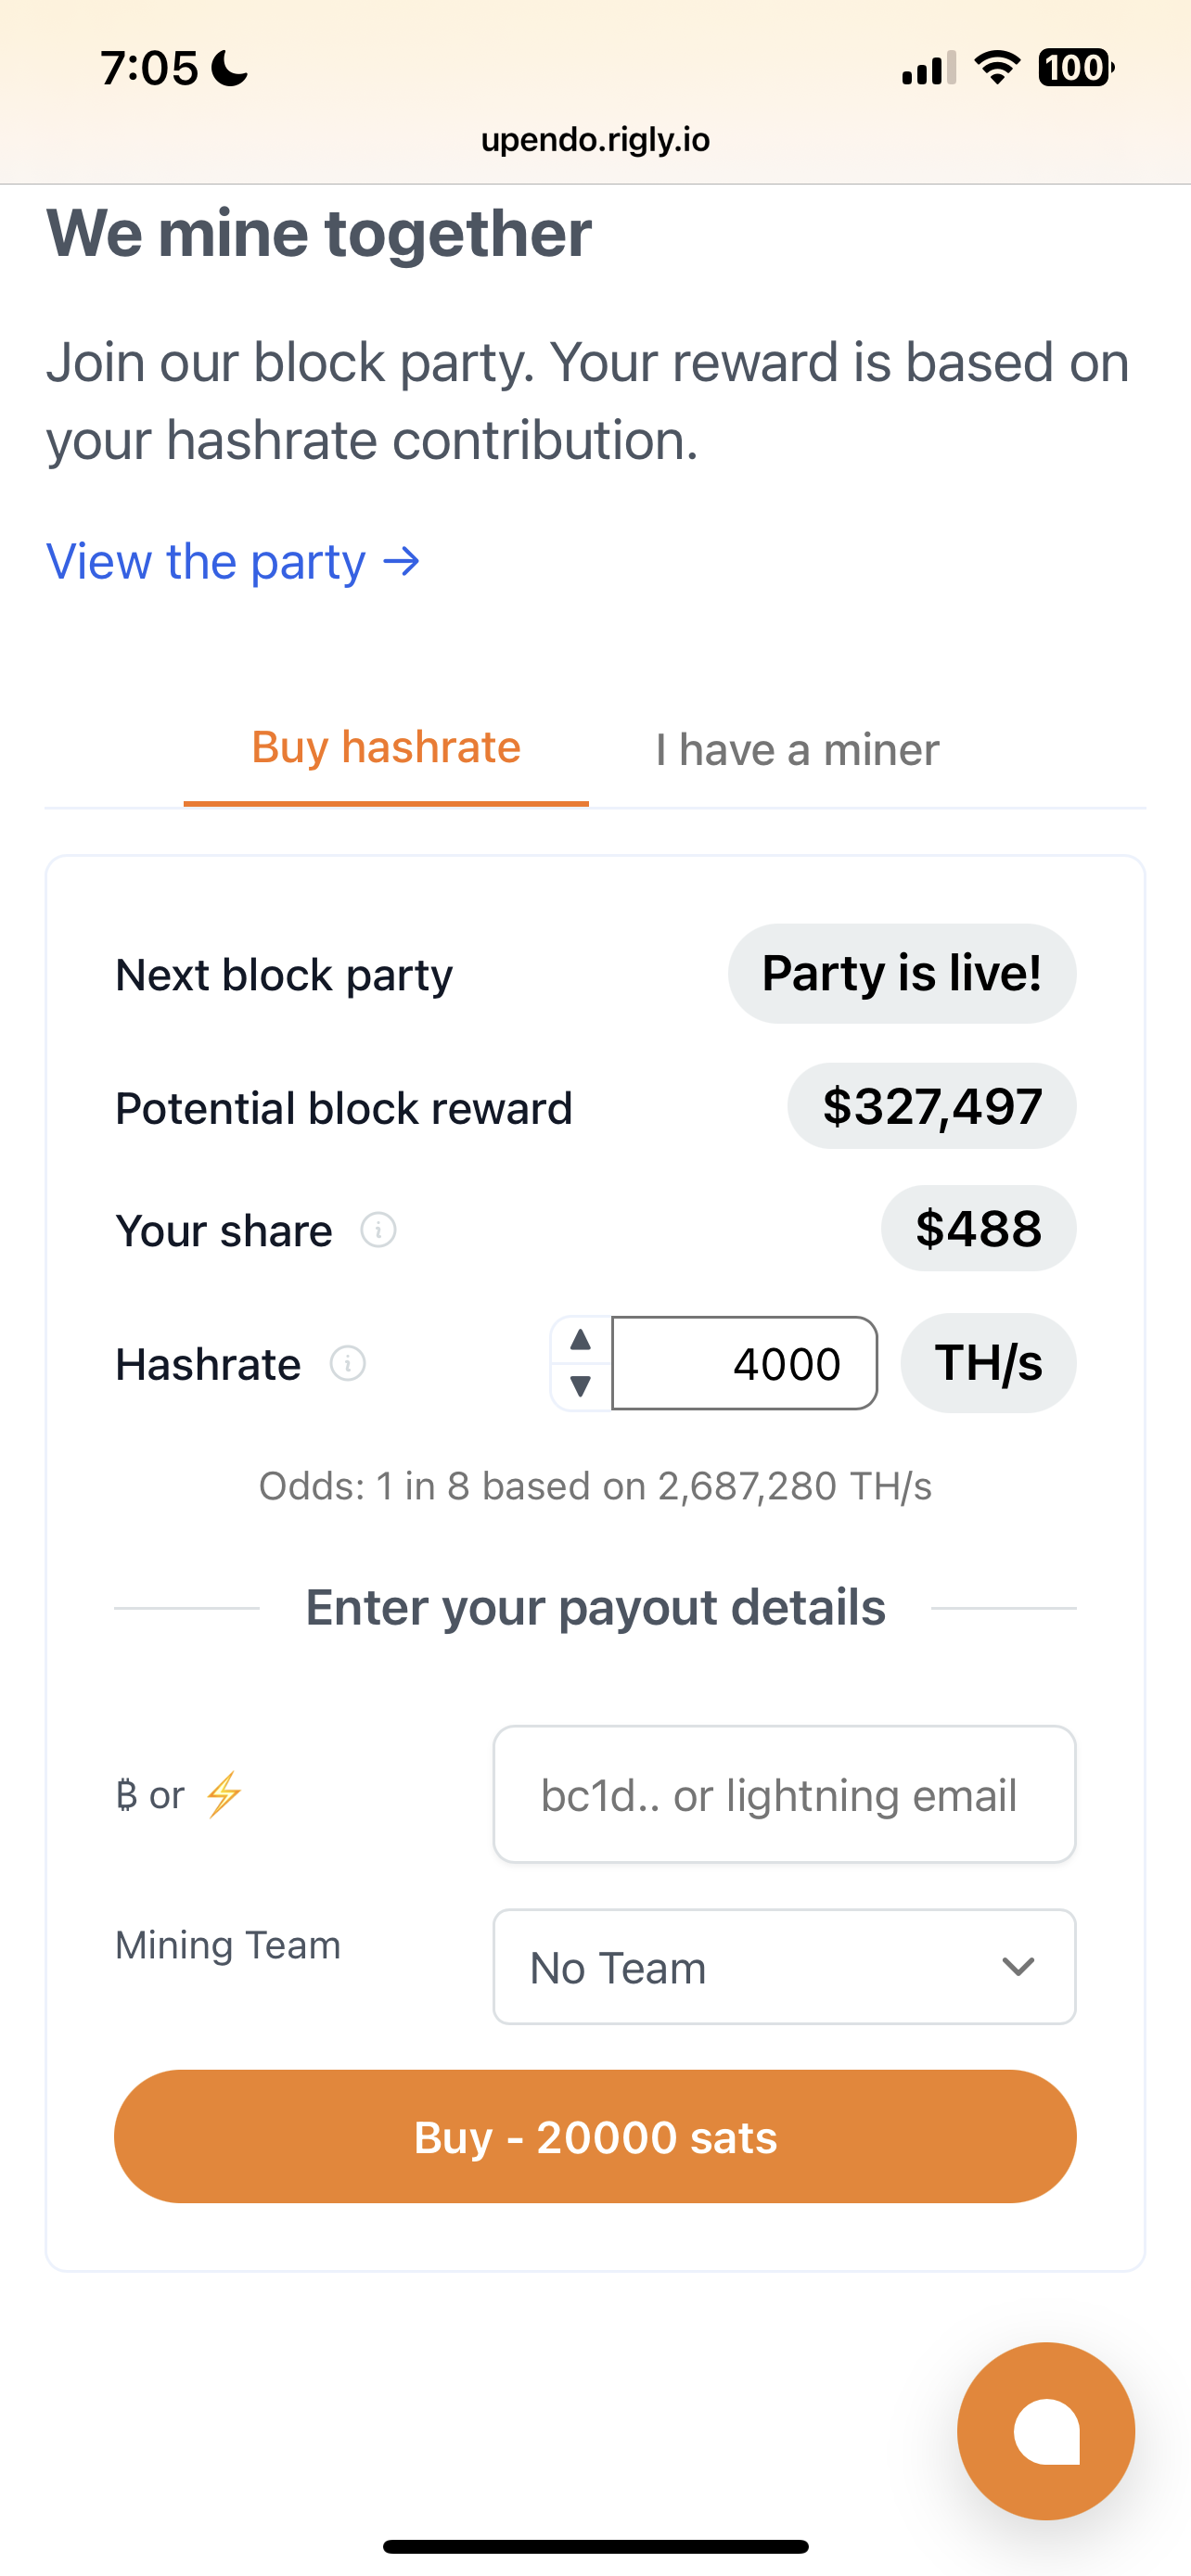Image resolution: width=1191 pixels, height=2576 pixels.
Task: Focus the hashrate 4000 input field
Action: pyautogui.click(x=745, y=1363)
